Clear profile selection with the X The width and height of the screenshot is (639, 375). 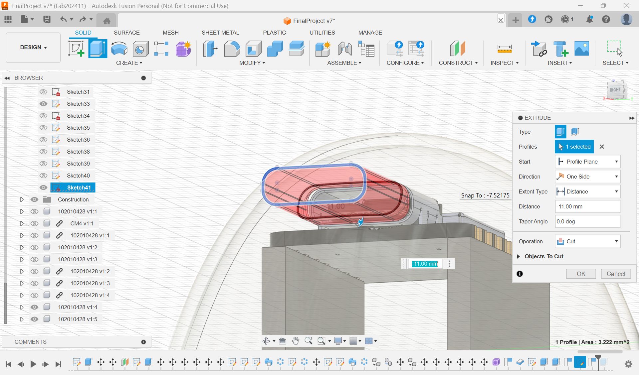click(x=601, y=147)
